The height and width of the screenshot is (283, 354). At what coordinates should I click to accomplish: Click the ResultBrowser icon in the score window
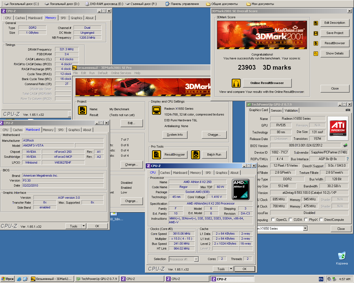(316, 43)
